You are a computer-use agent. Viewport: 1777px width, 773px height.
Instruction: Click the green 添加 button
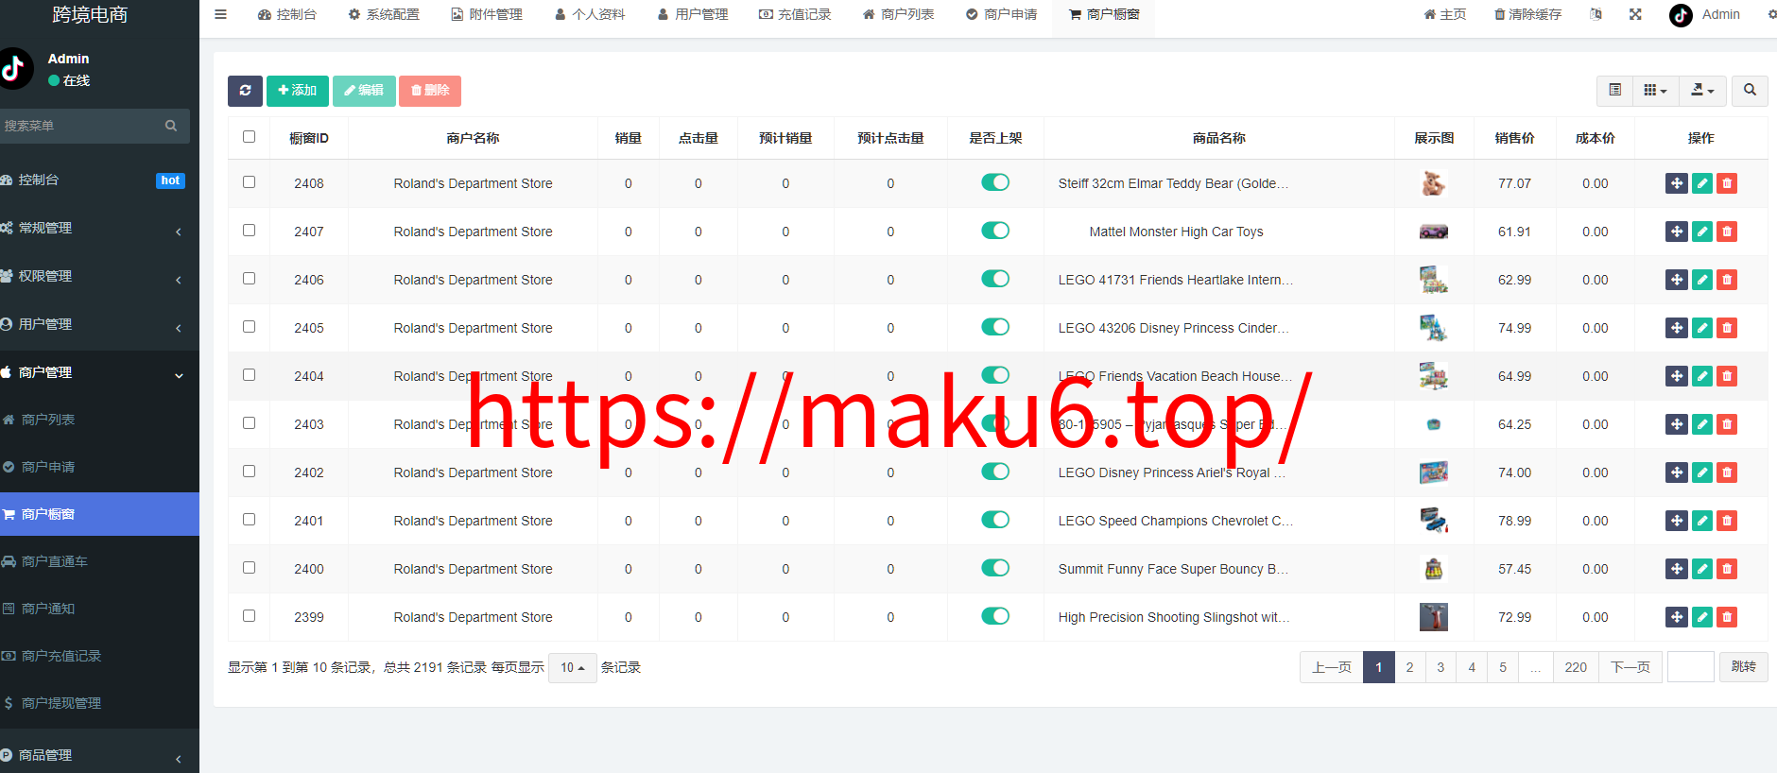pyautogui.click(x=298, y=91)
